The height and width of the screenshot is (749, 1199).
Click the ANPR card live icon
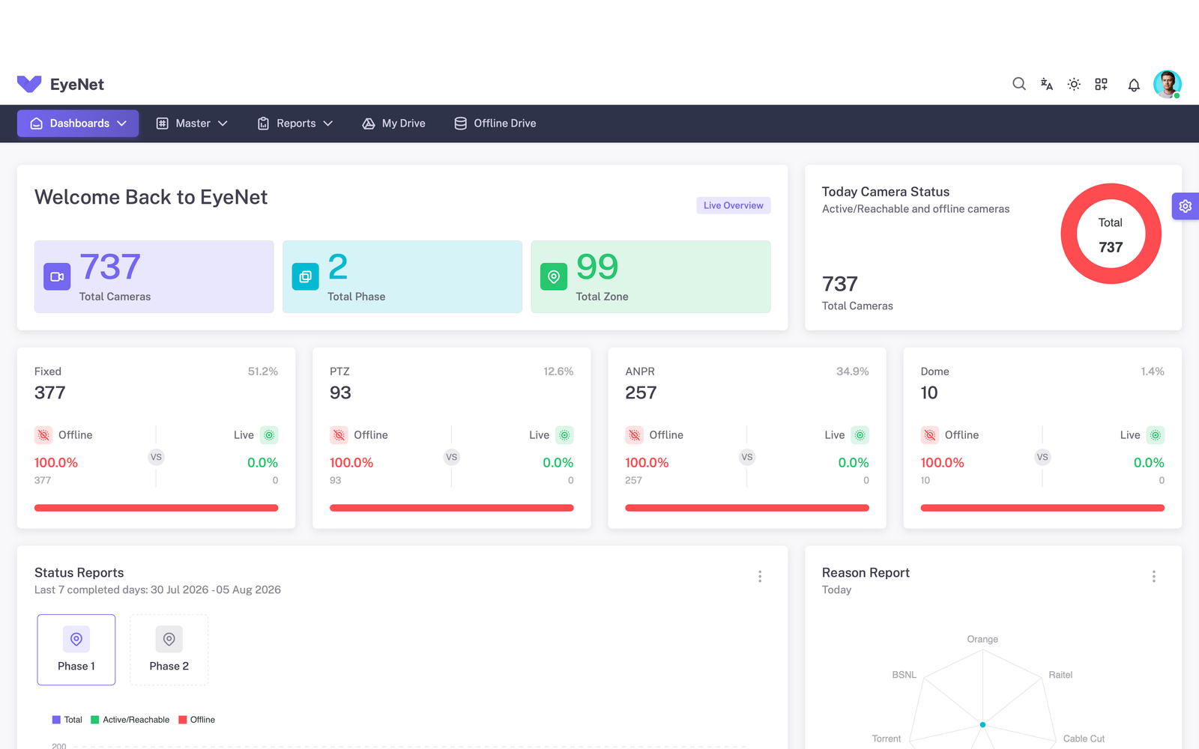(x=860, y=435)
